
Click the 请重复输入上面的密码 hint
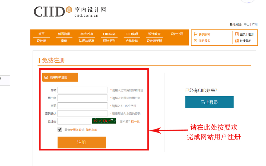[x=126, y=114]
